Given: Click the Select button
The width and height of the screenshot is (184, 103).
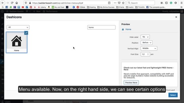Looking at the screenshot, I should pyautogui.click(x=173, y=95).
